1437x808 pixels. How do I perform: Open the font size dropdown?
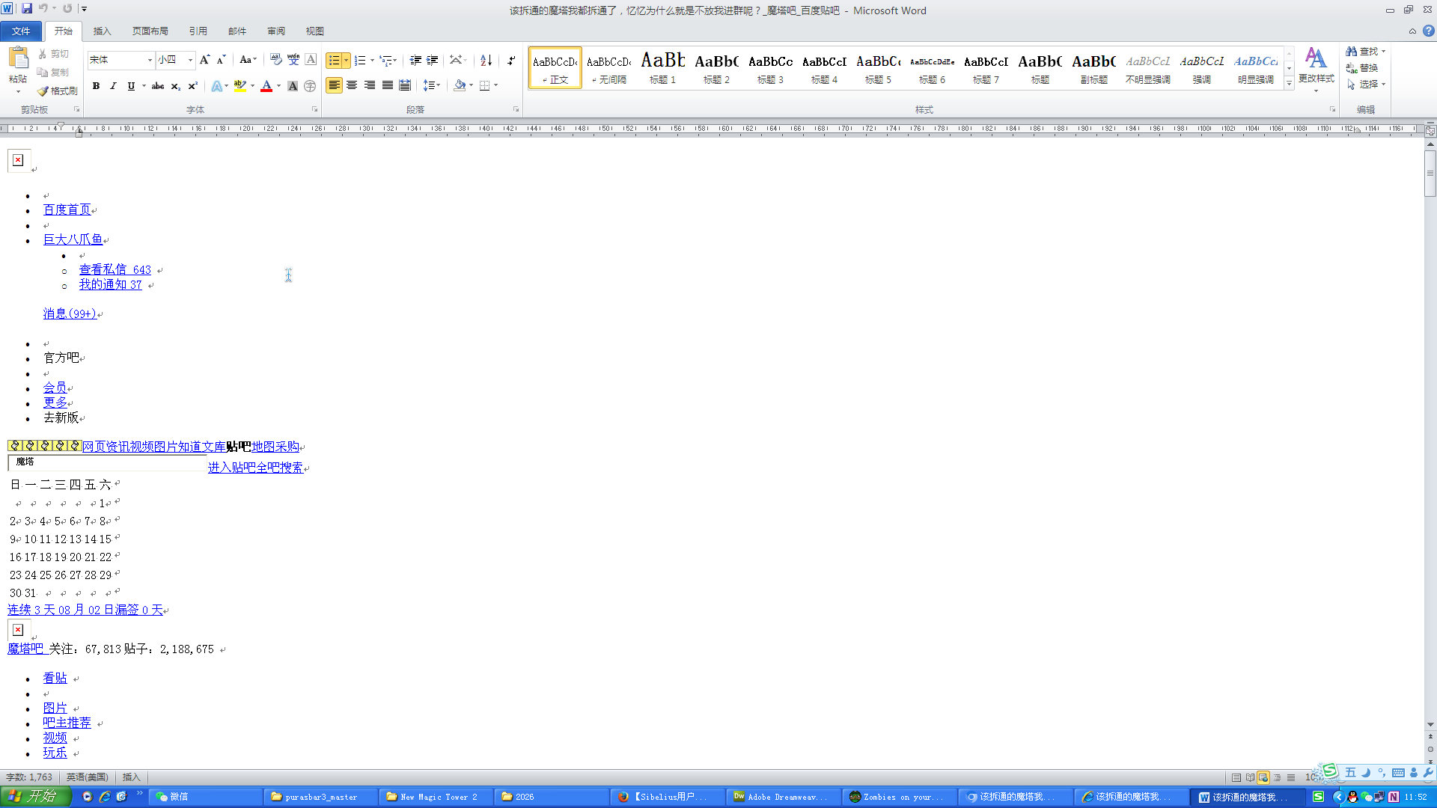190,60
